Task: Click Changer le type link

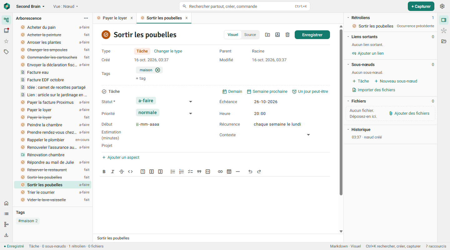Action: 168,51
